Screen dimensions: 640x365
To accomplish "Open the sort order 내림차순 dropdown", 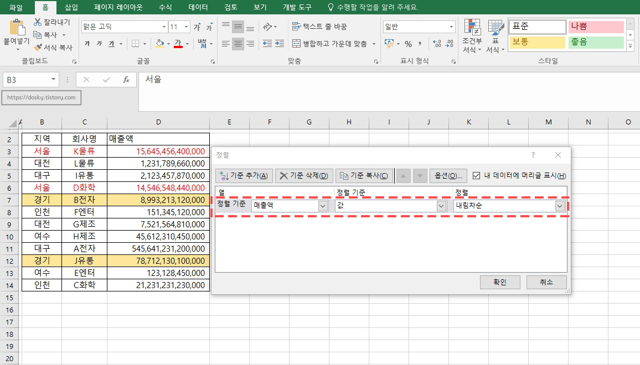I will pyautogui.click(x=560, y=206).
